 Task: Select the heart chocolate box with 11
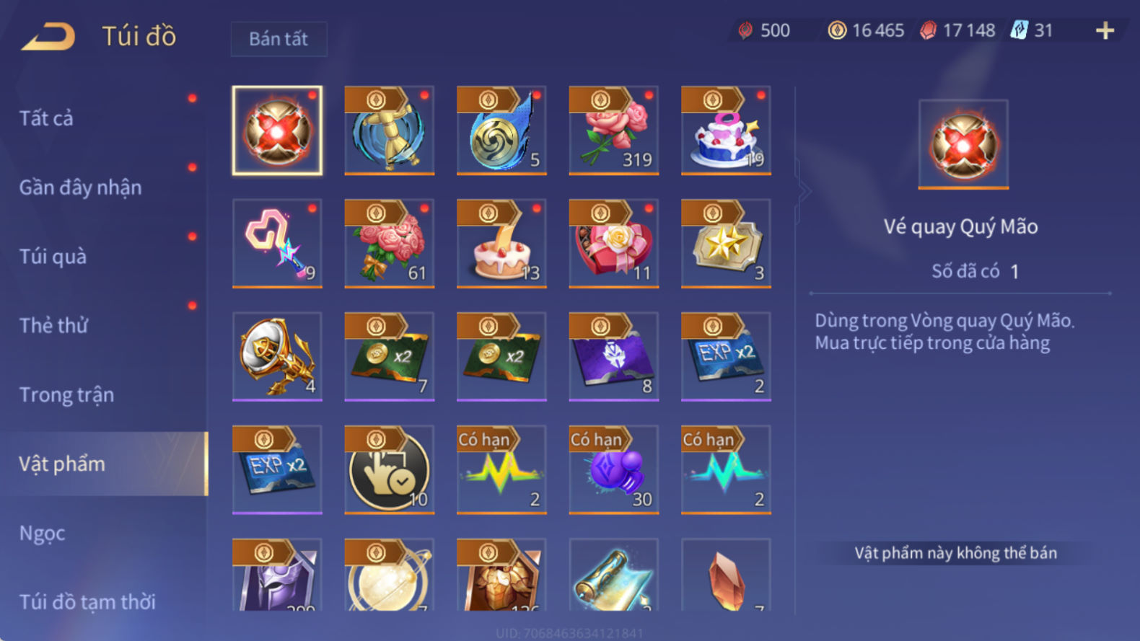[x=613, y=244]
